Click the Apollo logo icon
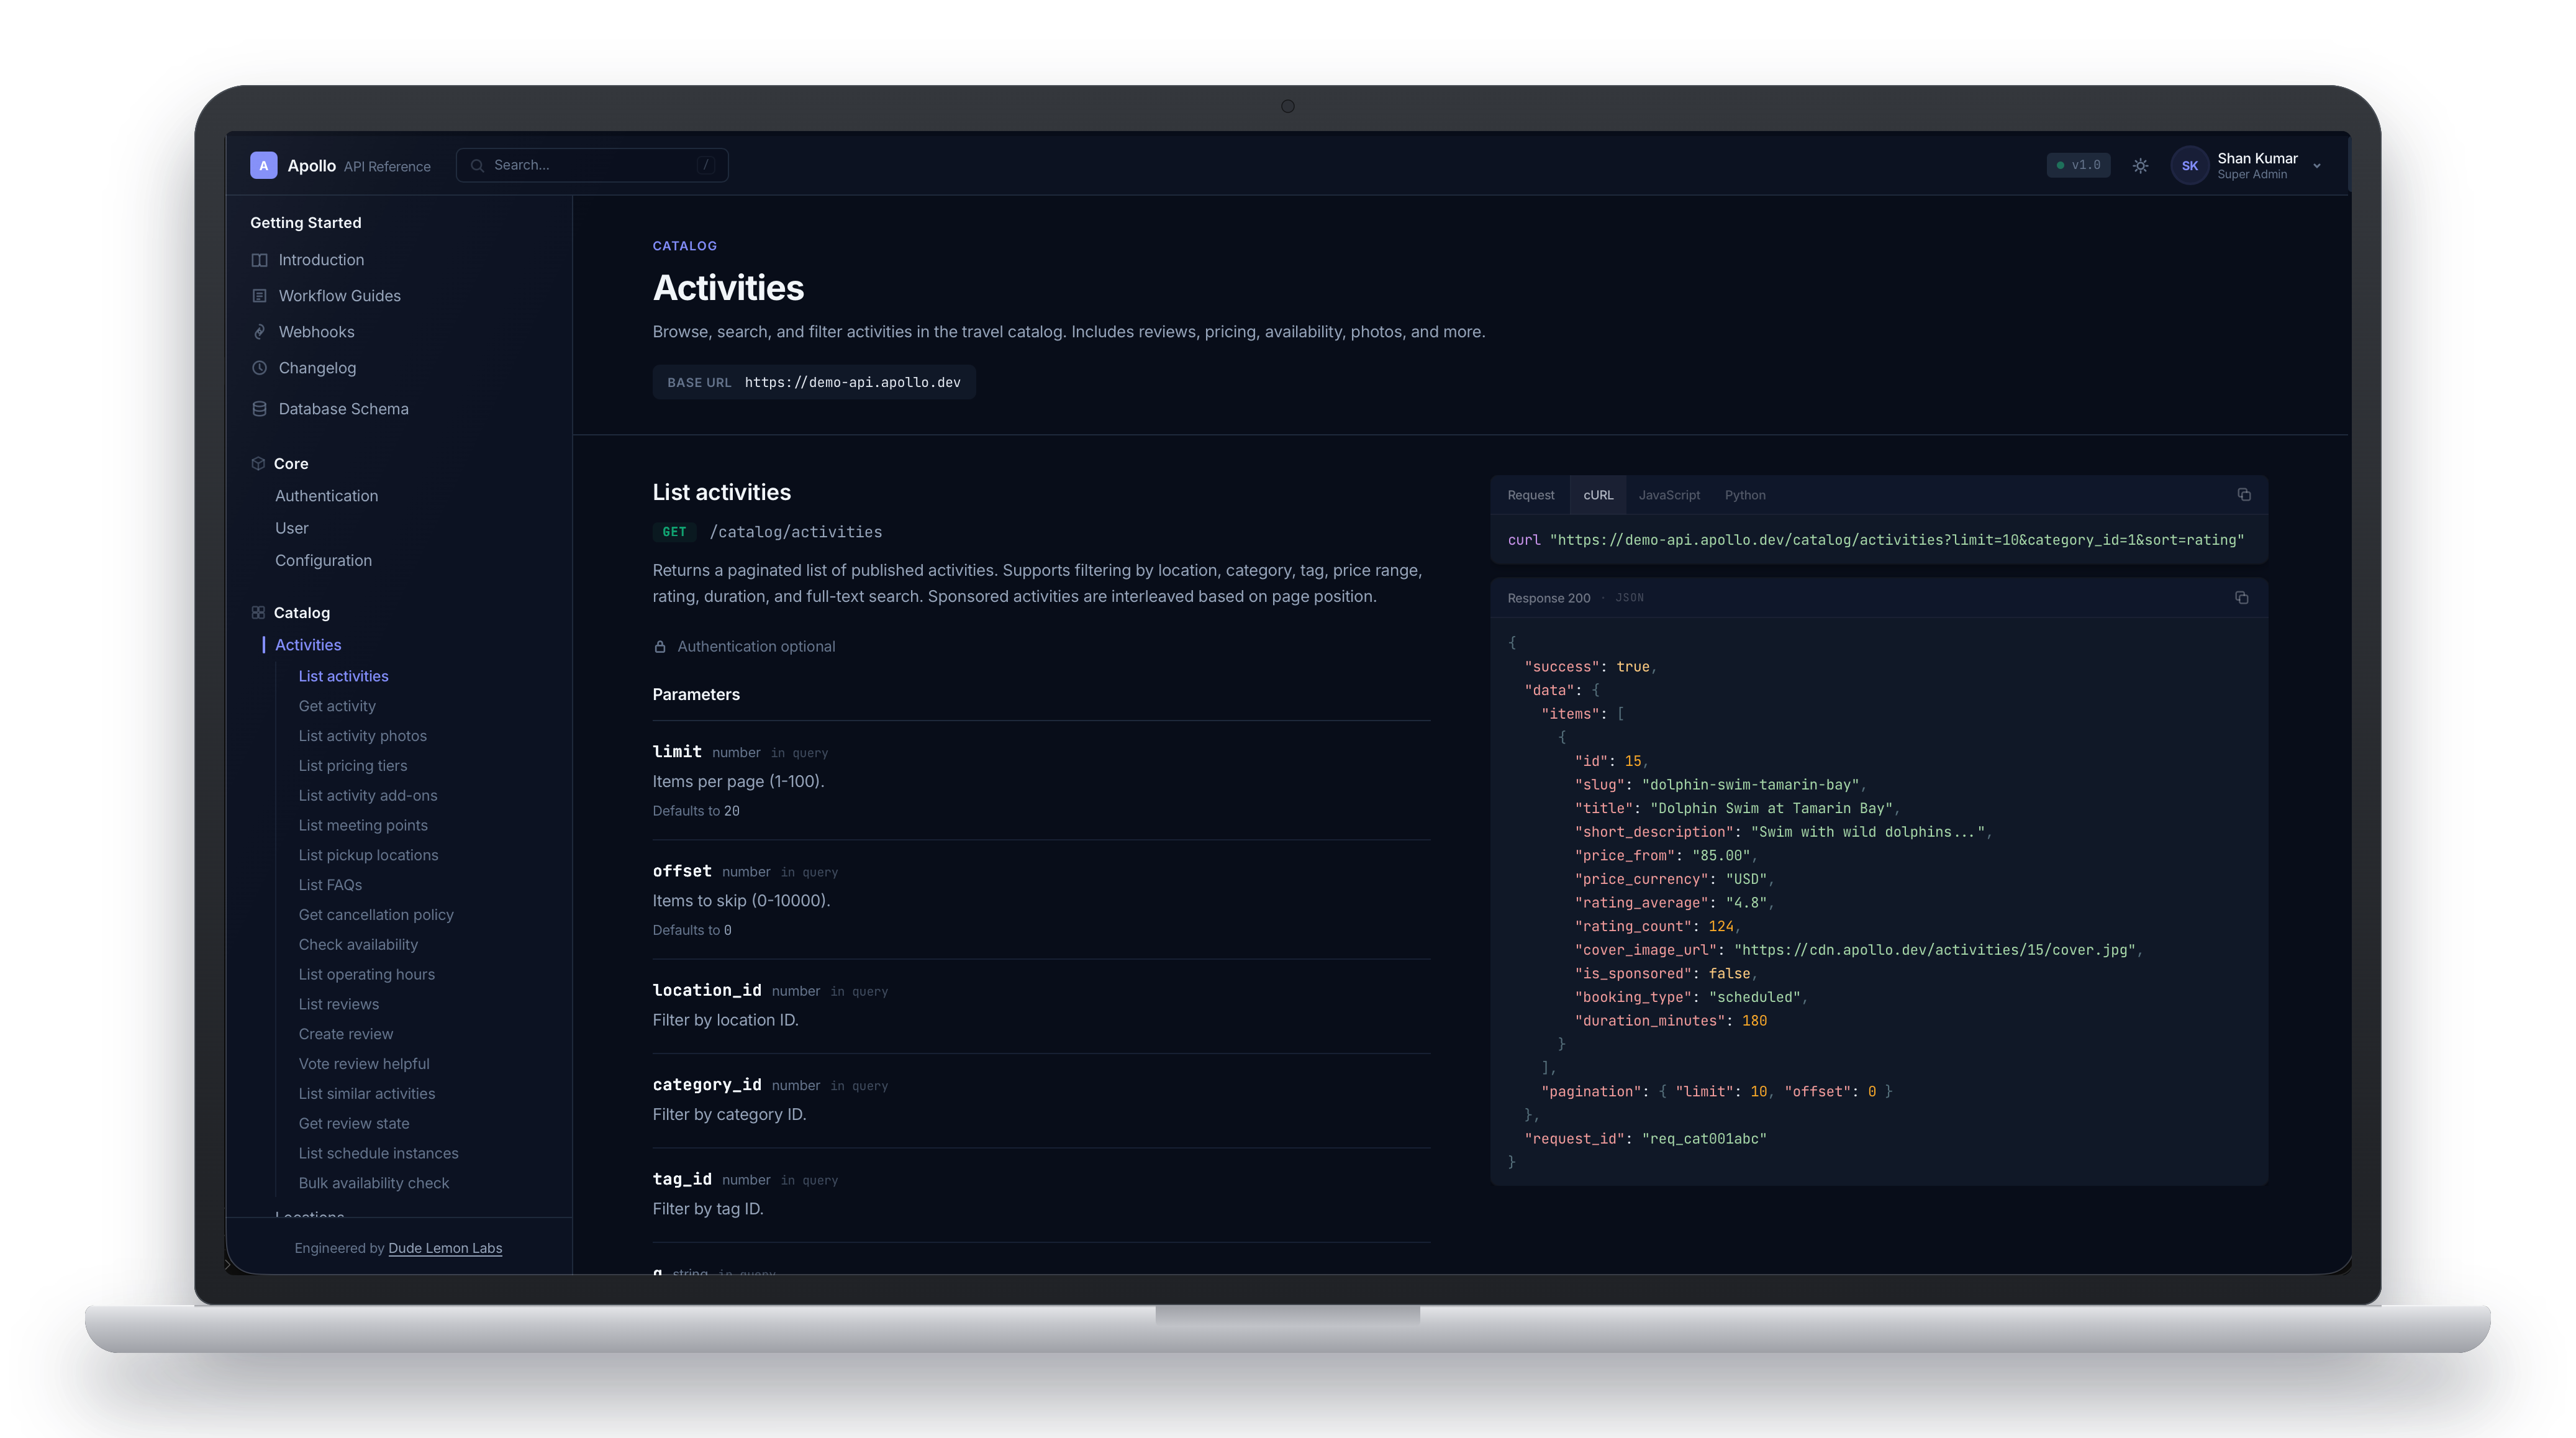 point(263,165)
